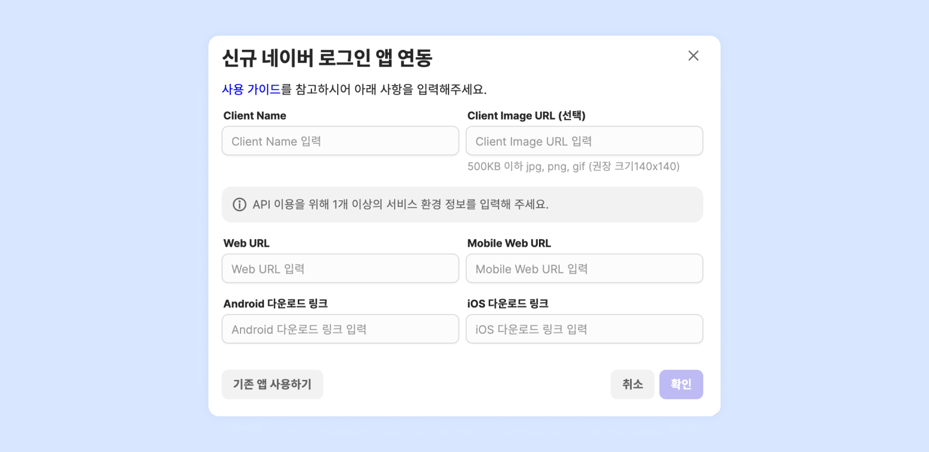This screenshot has height=452, width=929.
Task: Click the info icon in API notice
Action: (x=239, y=205)
